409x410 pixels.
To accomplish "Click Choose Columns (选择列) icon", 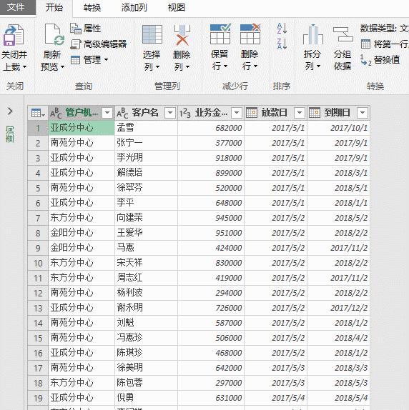I will (152, 34).
